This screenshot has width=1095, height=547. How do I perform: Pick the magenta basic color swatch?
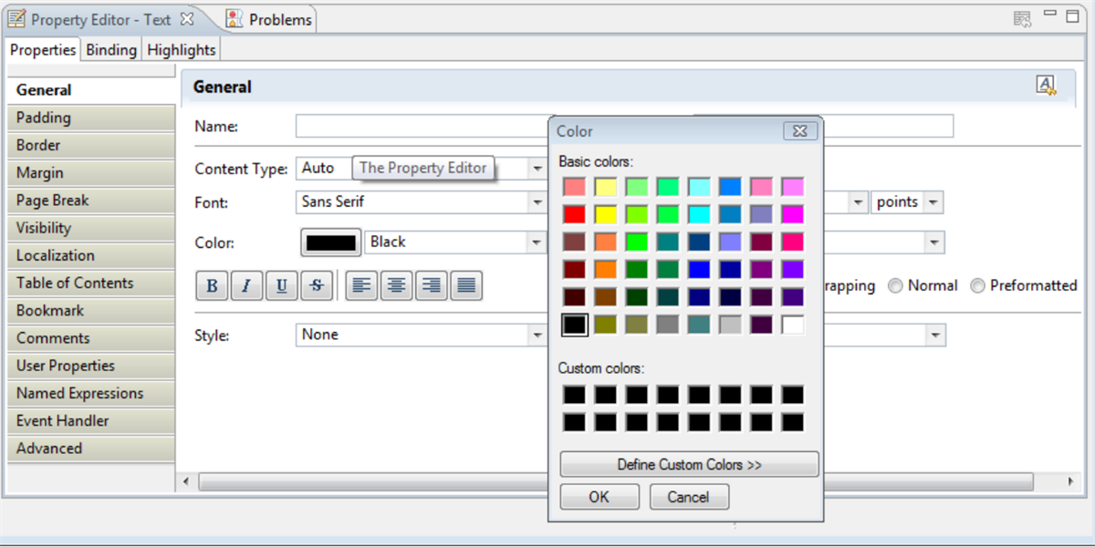coord(793,214)
